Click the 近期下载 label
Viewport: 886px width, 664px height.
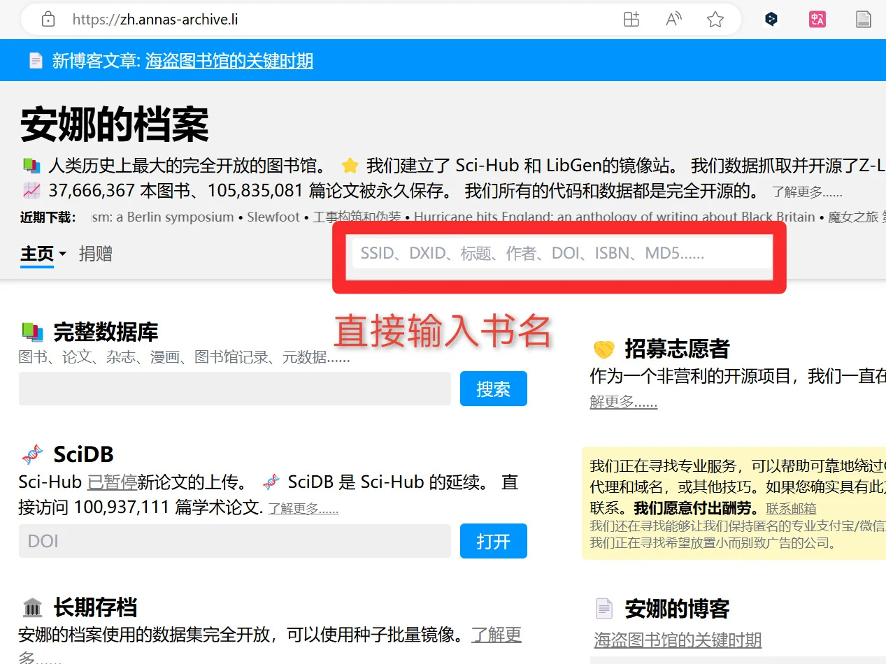click(x=48, y=217)
